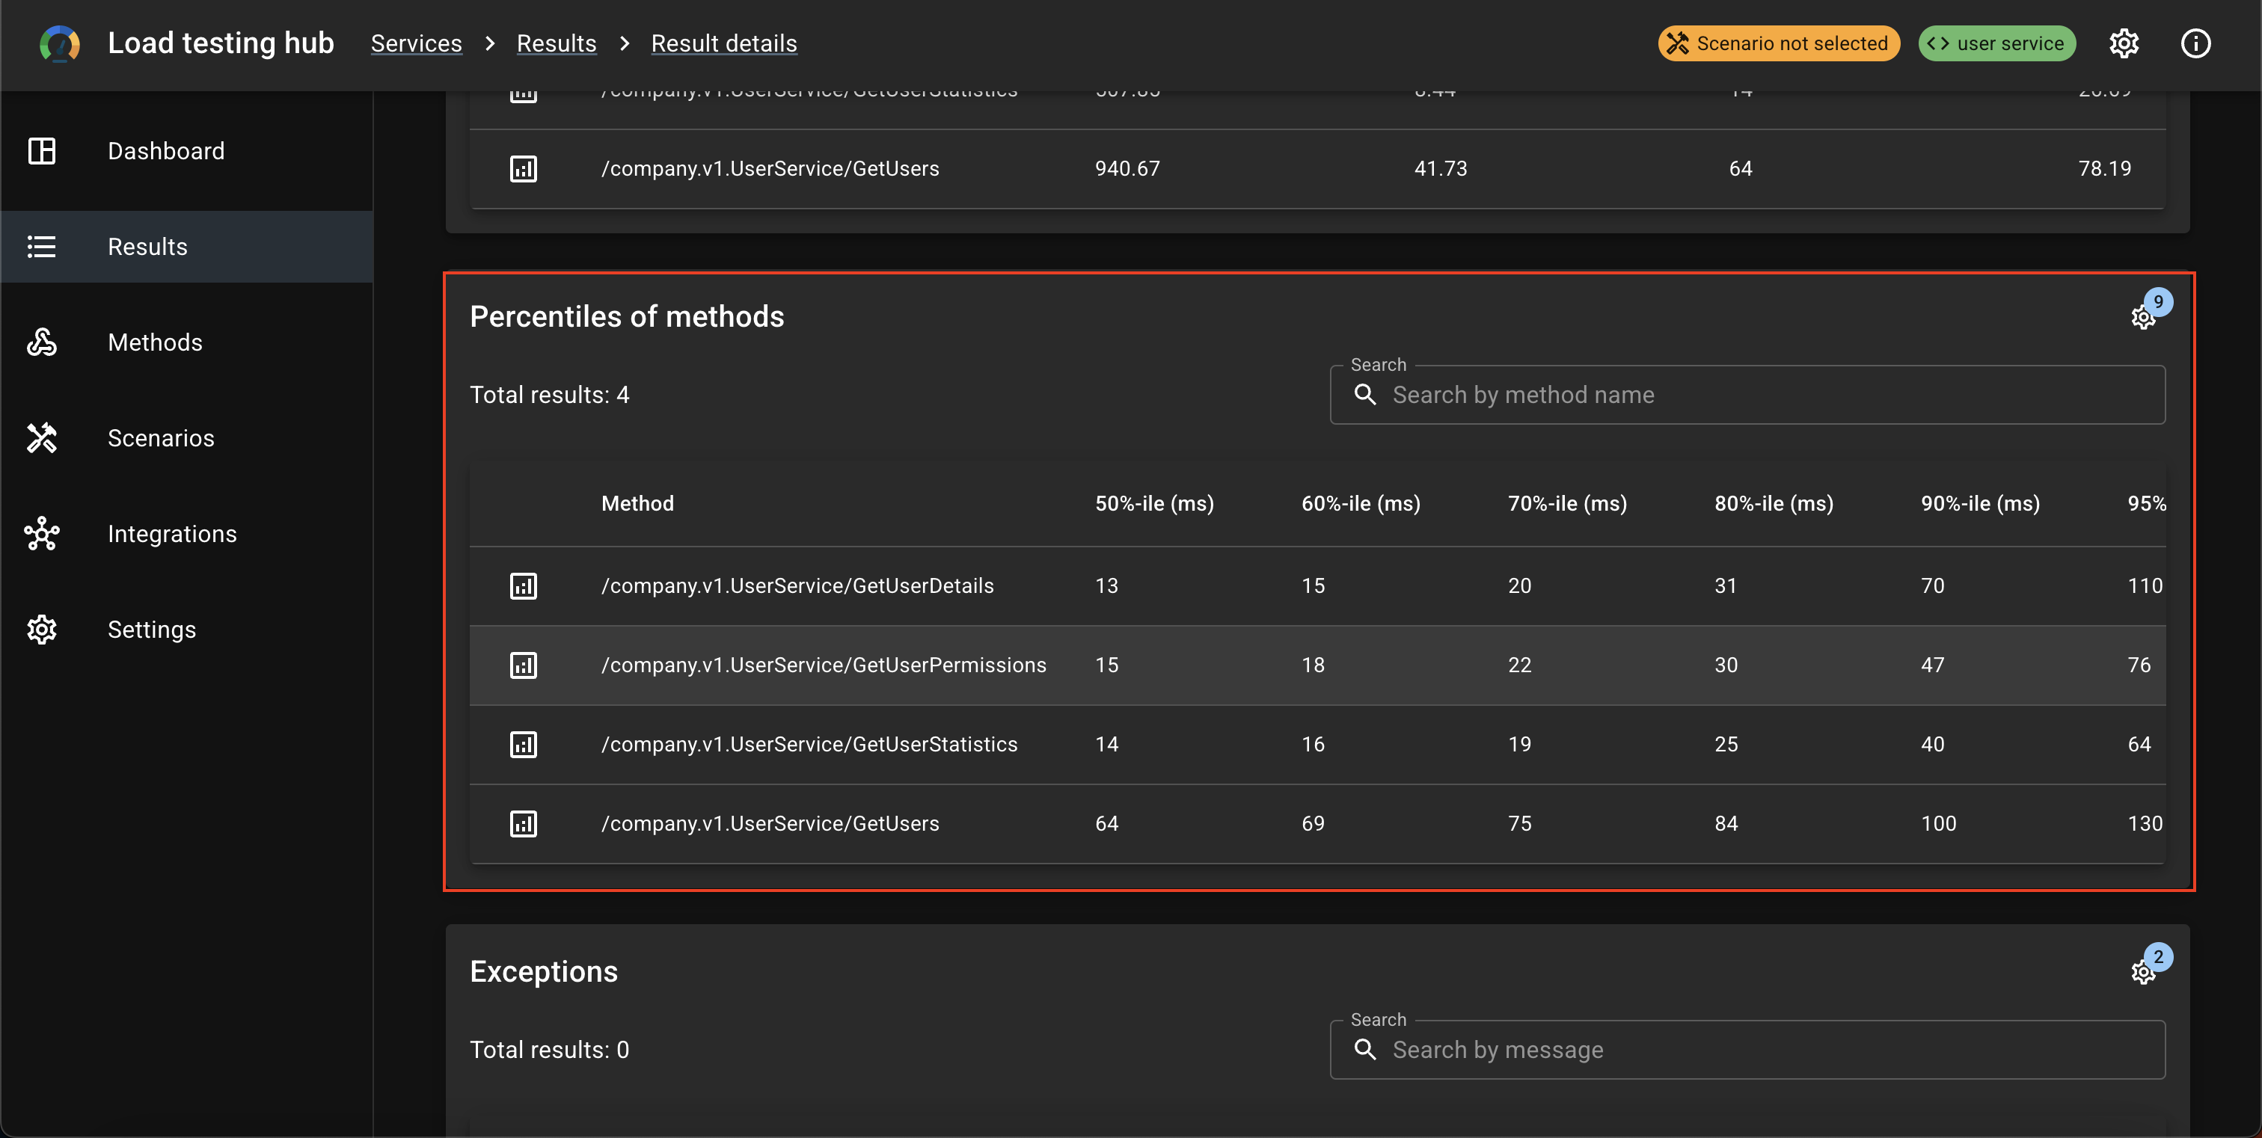Click the Method column header
2262x1138 pixels.
coord(637,504)
